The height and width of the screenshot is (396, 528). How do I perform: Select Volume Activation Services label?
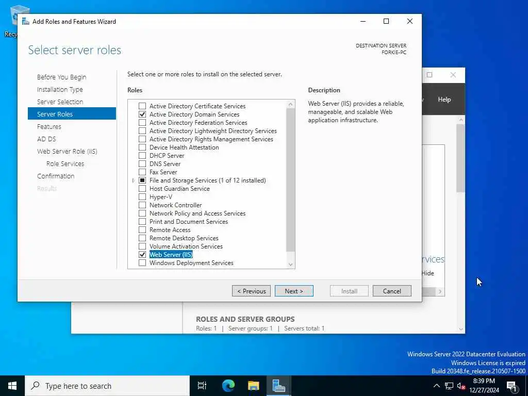186,246
